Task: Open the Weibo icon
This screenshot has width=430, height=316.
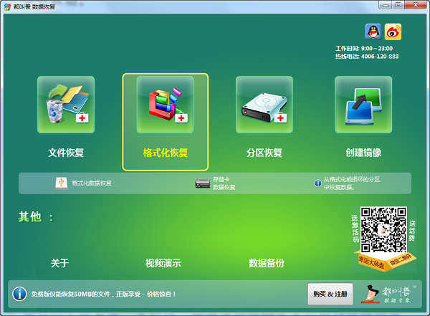Action: 393,32
